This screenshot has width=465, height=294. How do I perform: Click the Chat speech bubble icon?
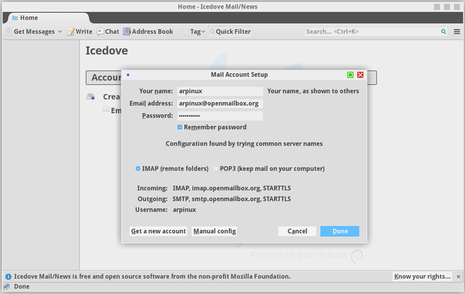[x=100, y=31]
